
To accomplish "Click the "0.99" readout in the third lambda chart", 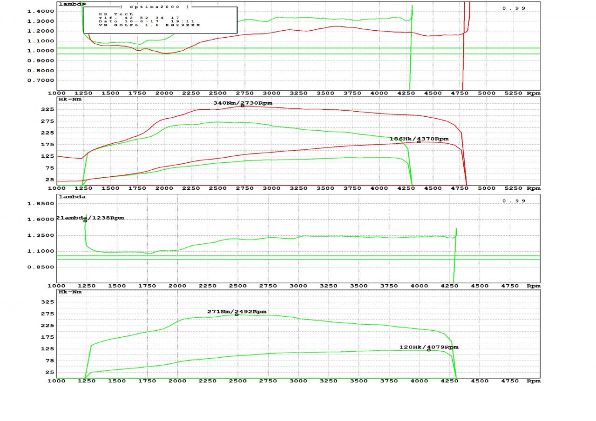I will (514, 201).
